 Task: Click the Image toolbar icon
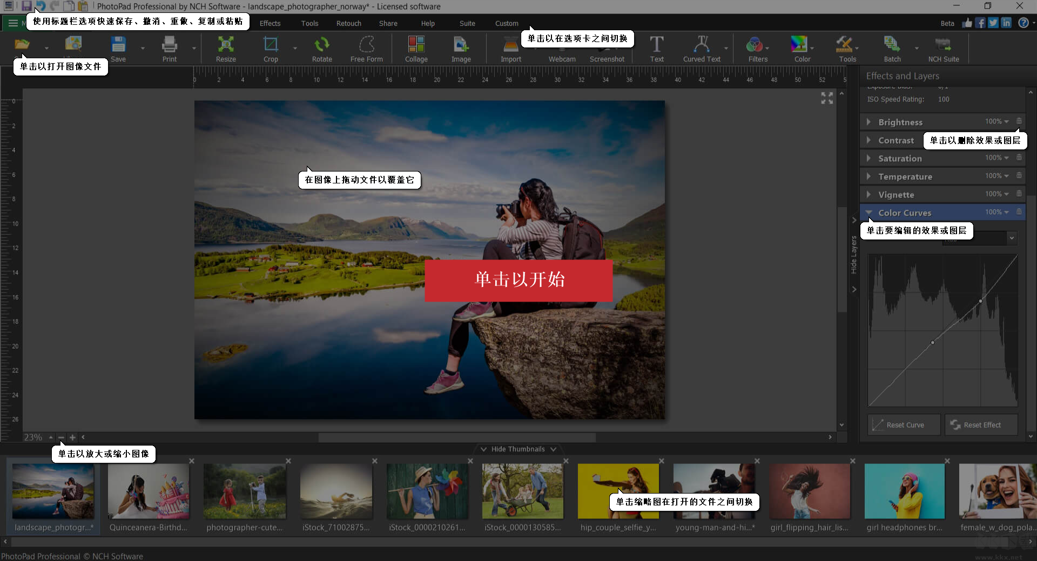[461, 49]
